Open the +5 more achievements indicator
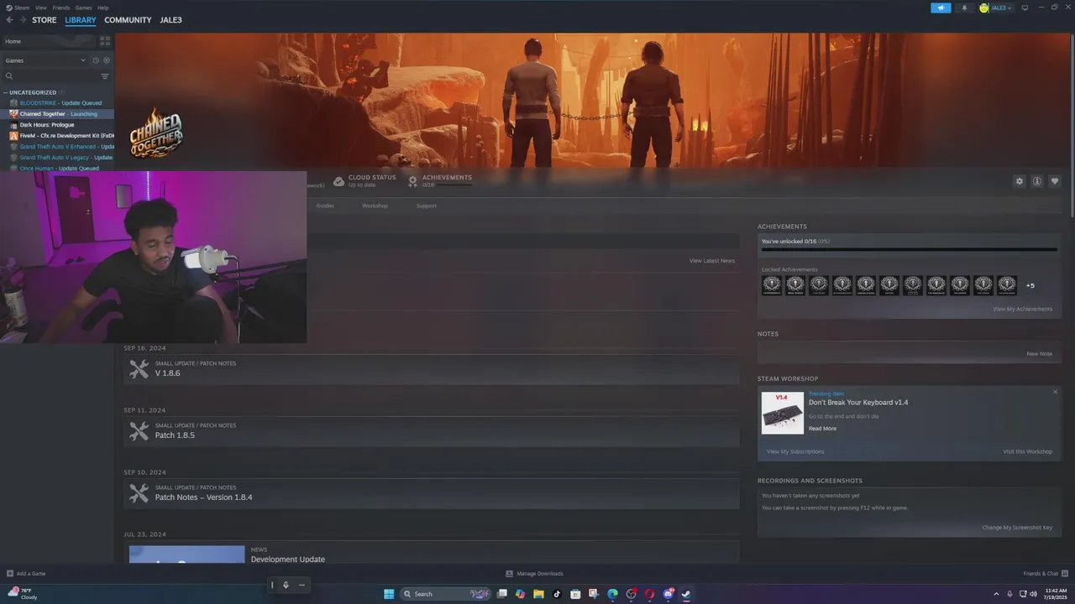Image resolution: width=1075 pixels, height=604 pixels. [x=1030, y=285]
